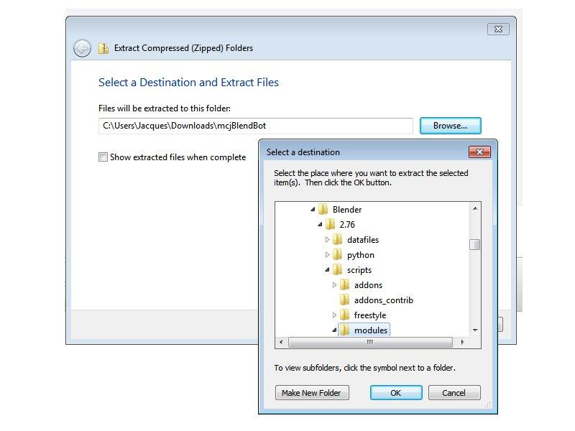Select the 2.76 folder in tree
The width and height of the screenshot is (575, 431).
(x=347, y=225)
